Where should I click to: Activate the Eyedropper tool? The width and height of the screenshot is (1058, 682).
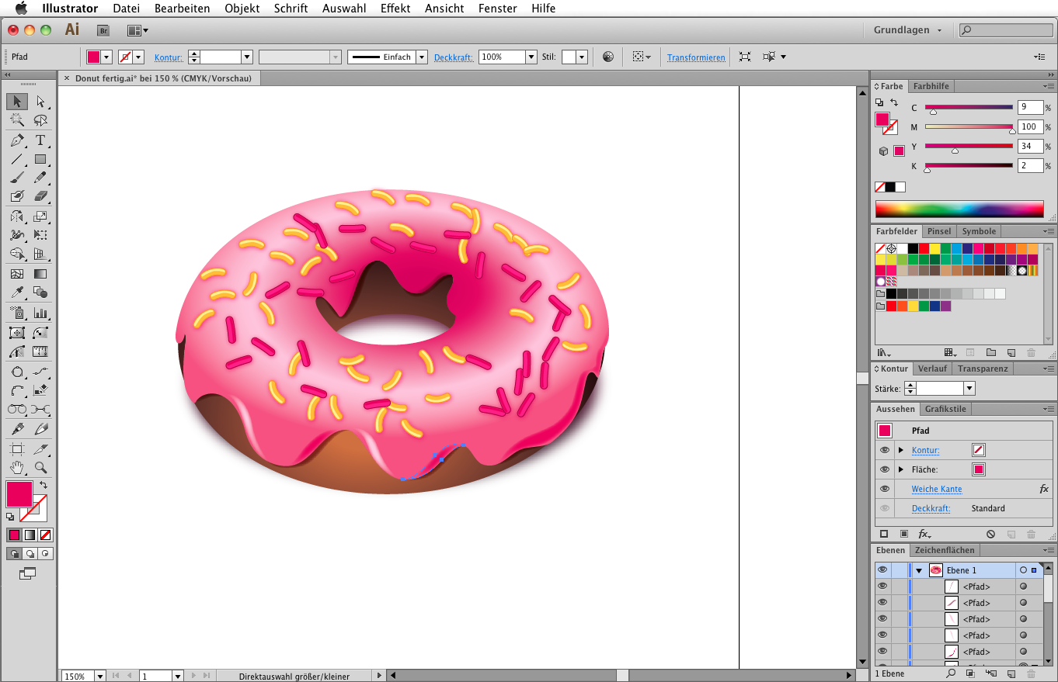click(x=17, y=293)
